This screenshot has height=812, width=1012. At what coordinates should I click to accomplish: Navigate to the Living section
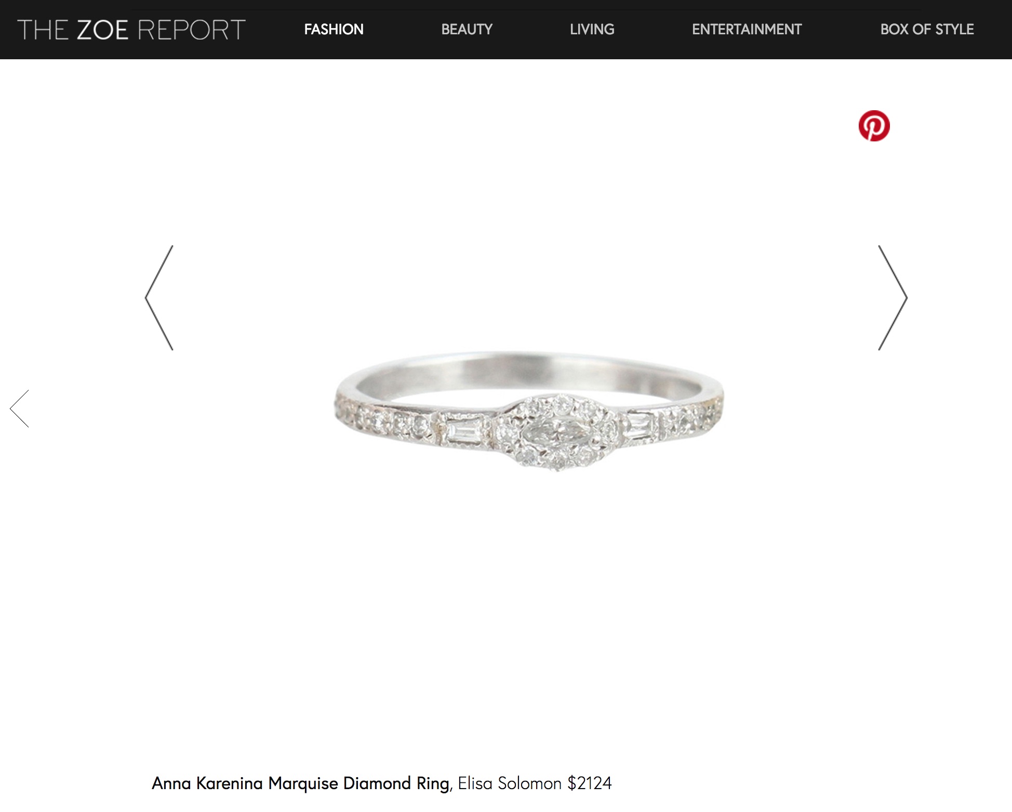[592, 30]
